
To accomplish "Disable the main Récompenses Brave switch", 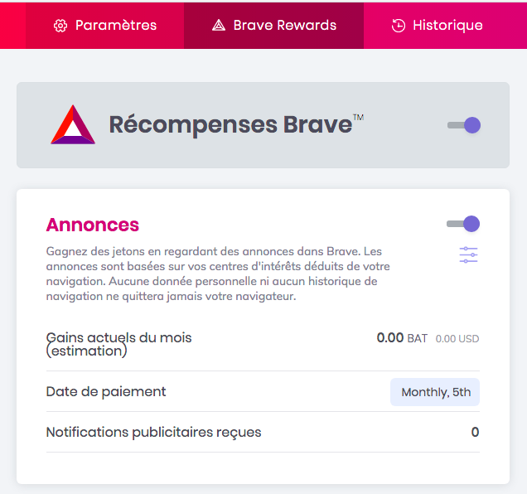I will coord(464,125).
